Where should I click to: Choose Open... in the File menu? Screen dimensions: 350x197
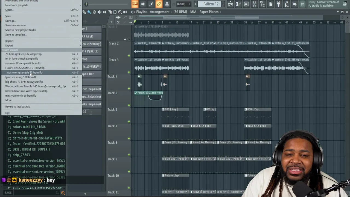tap(41, 10)
